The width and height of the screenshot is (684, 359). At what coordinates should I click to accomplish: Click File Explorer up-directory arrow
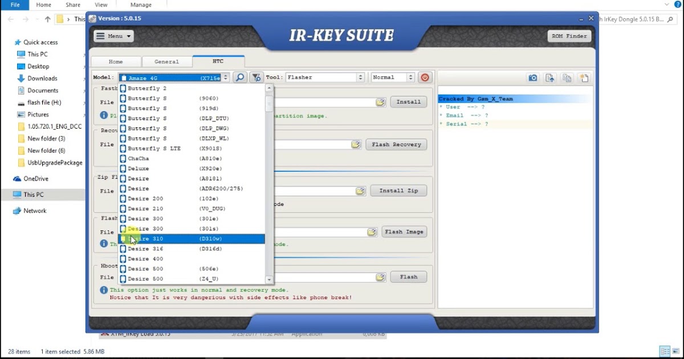[48, 19]
